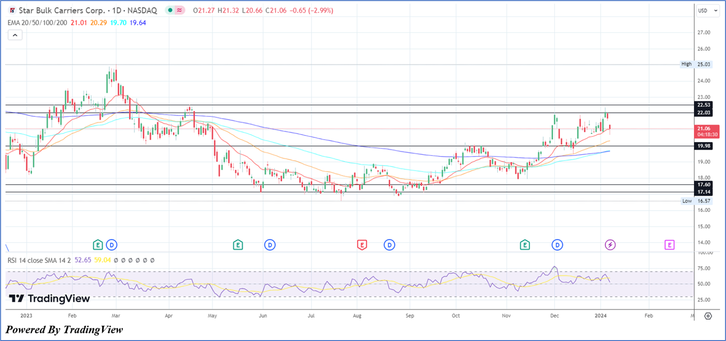Click the 19.98 horizontal line price label
726x341 pixels.
(703, 146)
